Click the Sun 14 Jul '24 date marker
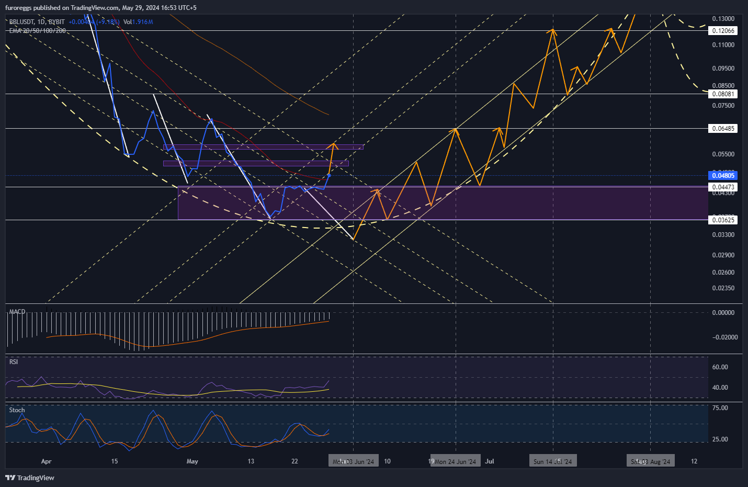 point(553,461)
